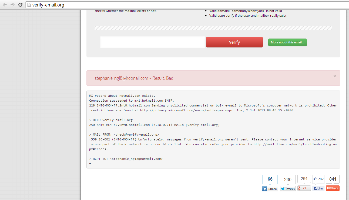Dismiss the Result: Bad alert
The width and height of the screenshot is (349, 200).
[x=335, y=76]
